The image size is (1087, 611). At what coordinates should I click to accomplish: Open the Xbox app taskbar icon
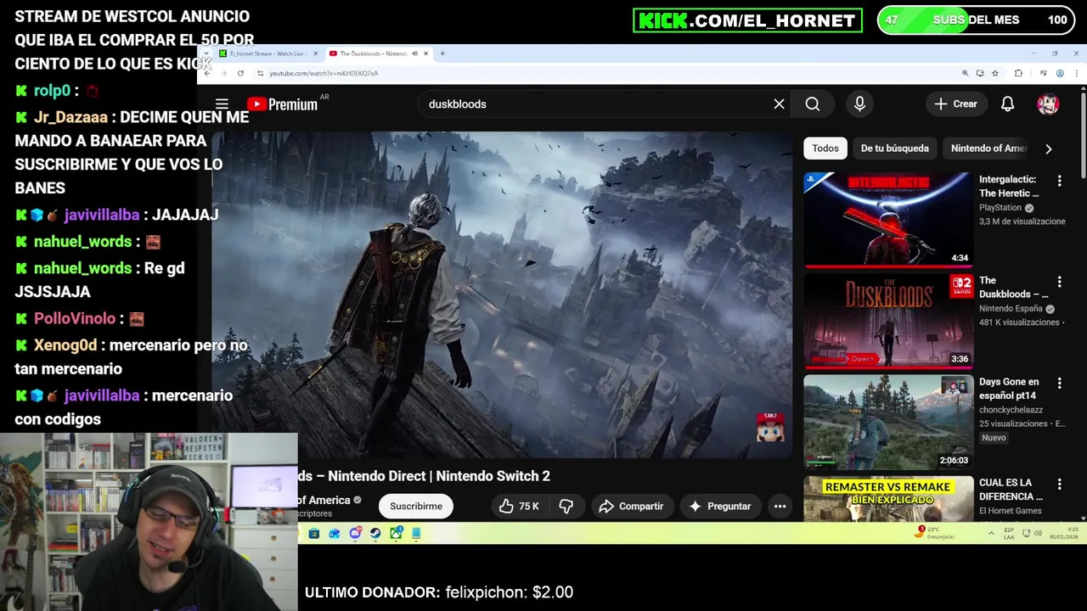[x=396, y=533]
